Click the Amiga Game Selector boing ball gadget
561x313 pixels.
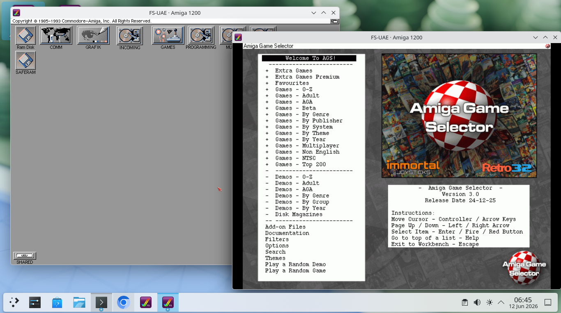tap(547, 46)
